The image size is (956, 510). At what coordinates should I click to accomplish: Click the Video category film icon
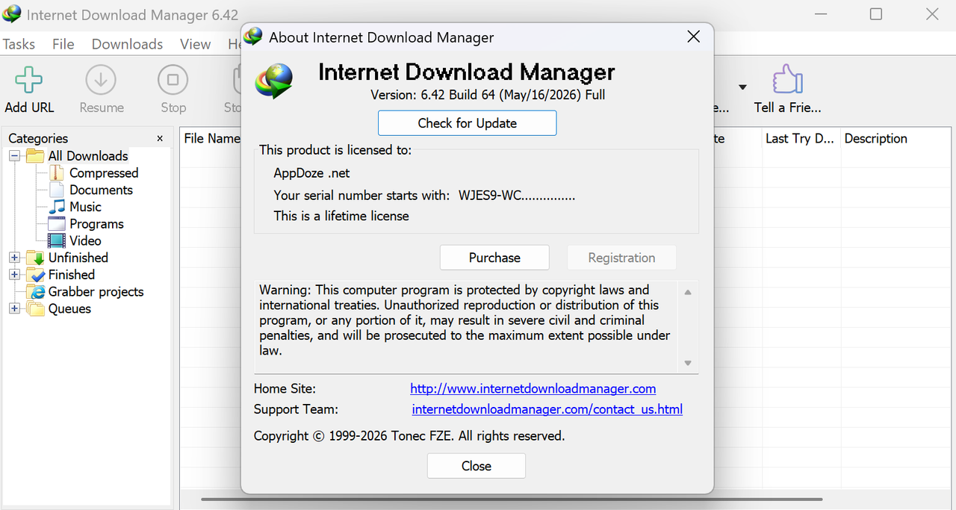[x=57, y=240]
